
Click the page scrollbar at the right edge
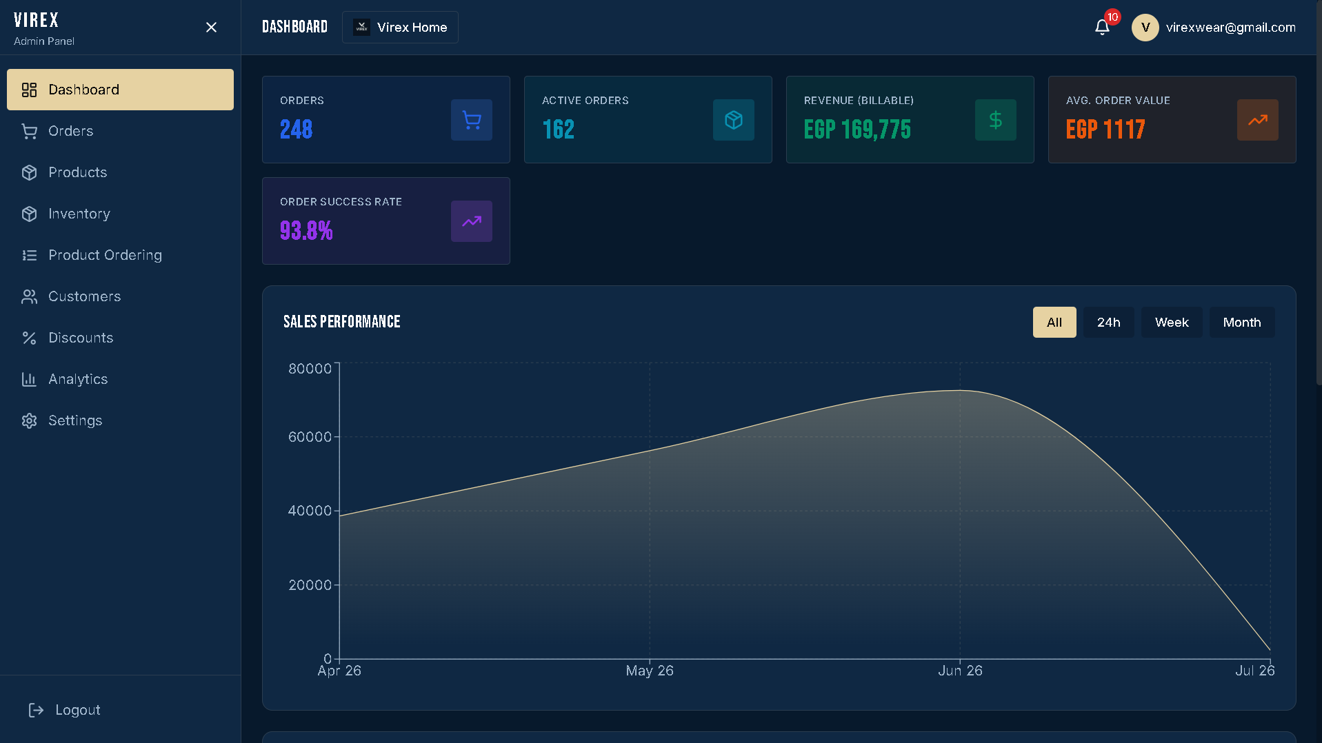click(x=1319, y=193)
